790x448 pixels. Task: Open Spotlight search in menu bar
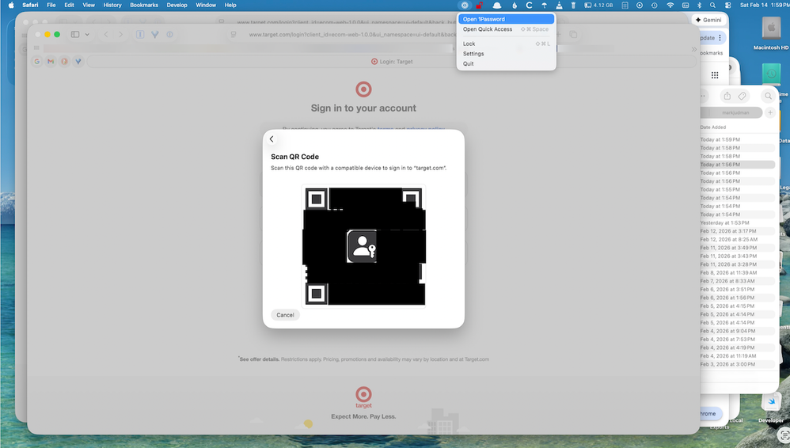click(x=712, y=5)
